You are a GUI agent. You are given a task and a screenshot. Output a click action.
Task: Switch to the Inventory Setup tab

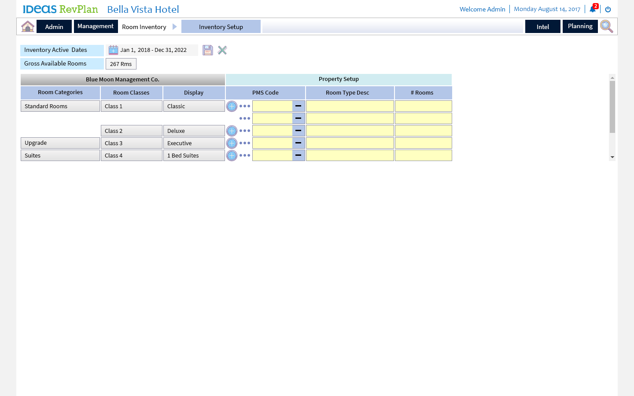(x=221, y=27)
